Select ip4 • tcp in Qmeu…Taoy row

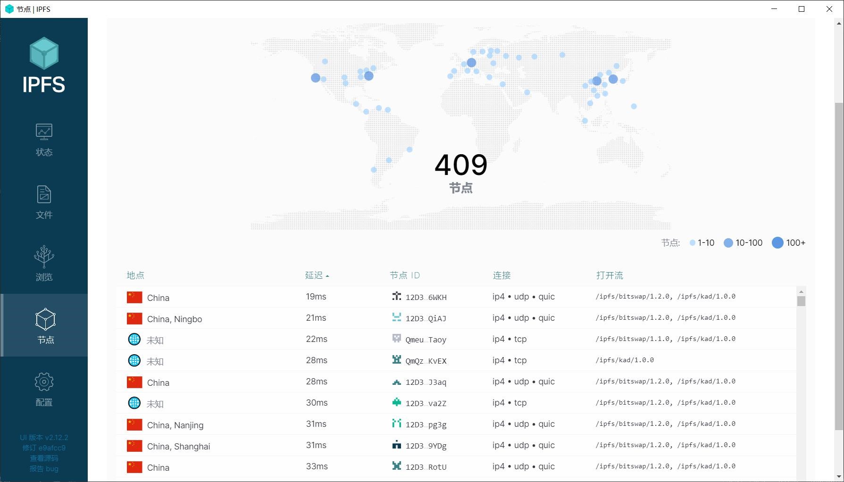click(510, 339)
